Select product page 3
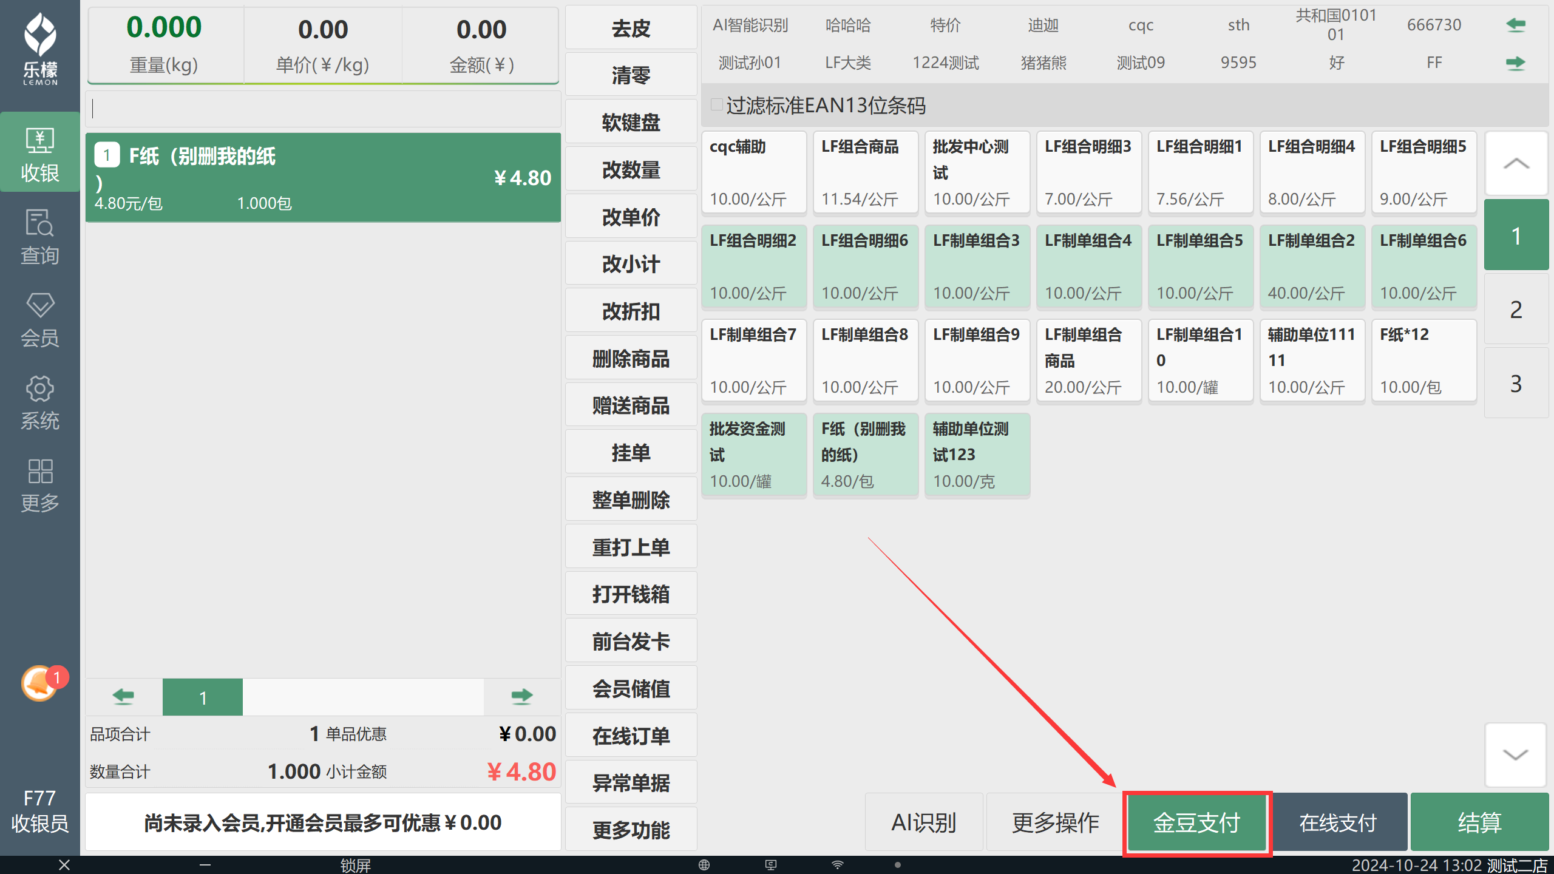The image size is (1554, 874). tap(1516, 384)
